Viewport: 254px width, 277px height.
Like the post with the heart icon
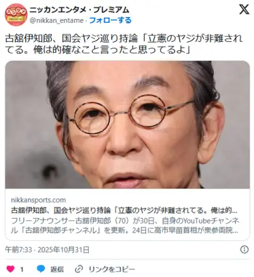coord(10,269)
